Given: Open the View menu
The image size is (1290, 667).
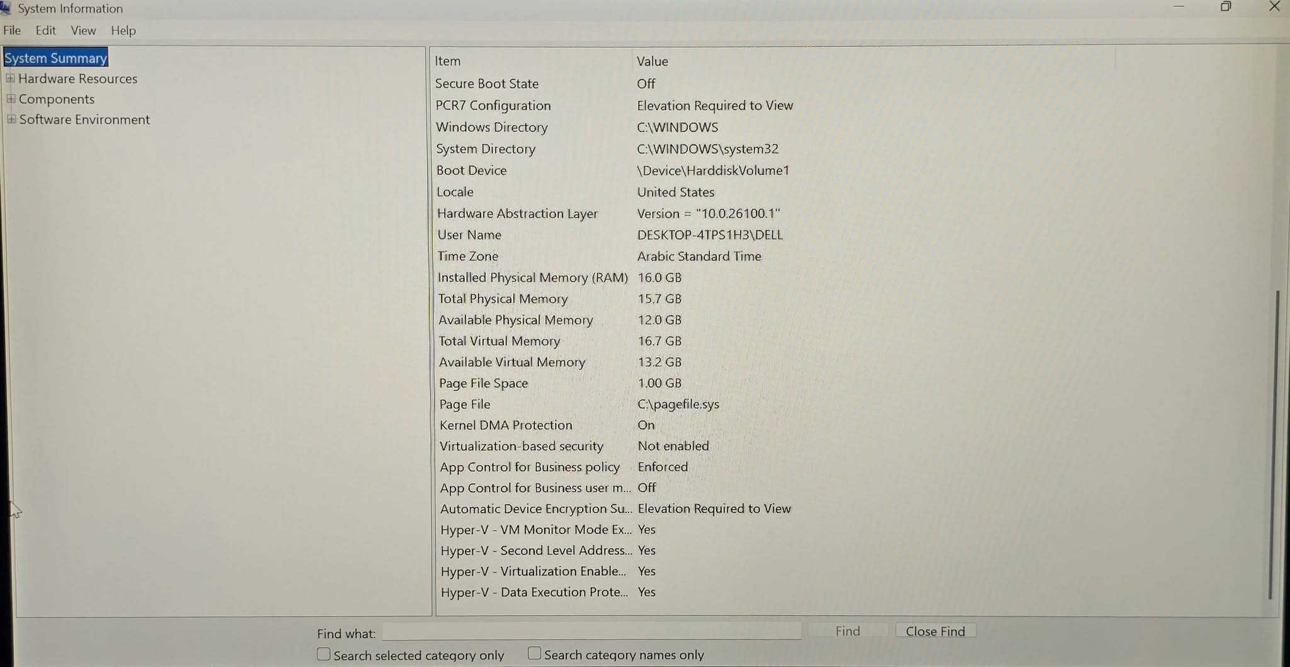Looking at the screenshot, I should point(83,30).
